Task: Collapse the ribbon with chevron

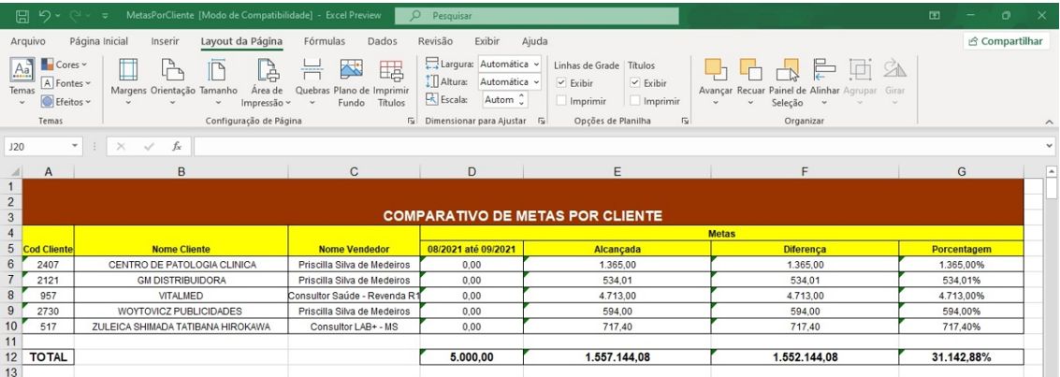Action: click(1049, 122)
